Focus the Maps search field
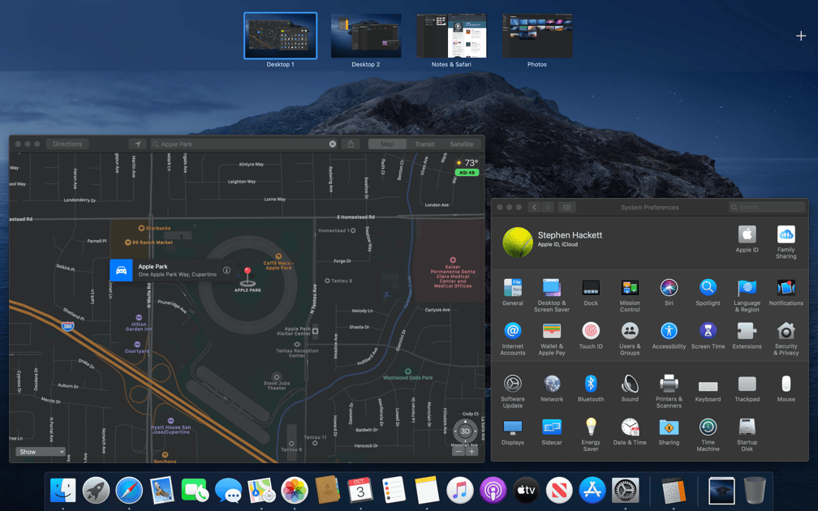 click(244, 144)
